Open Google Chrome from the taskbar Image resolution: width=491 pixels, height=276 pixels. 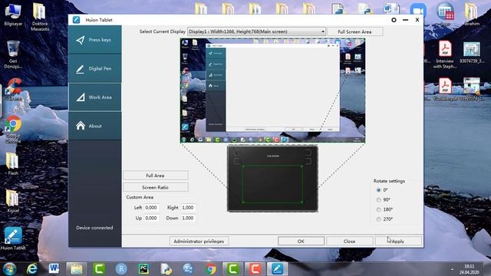point(211,269)
